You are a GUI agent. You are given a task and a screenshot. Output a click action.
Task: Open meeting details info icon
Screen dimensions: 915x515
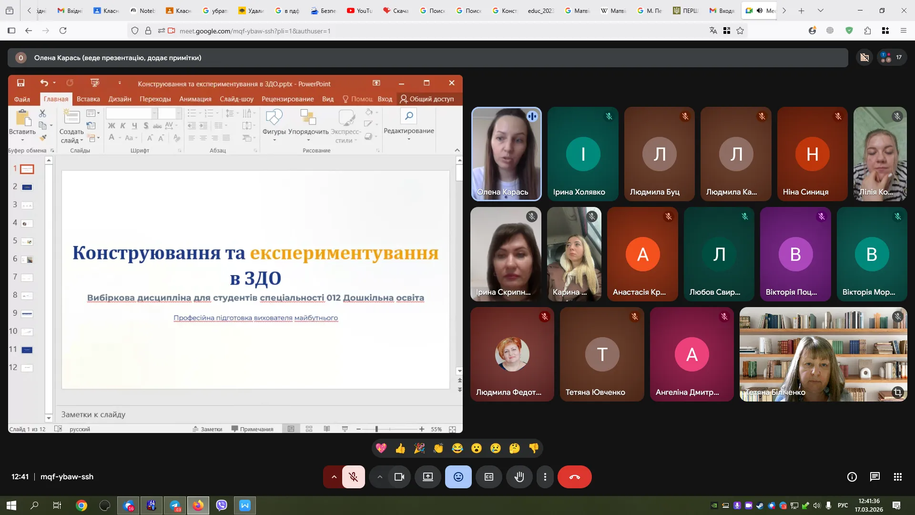pos(852,477)
